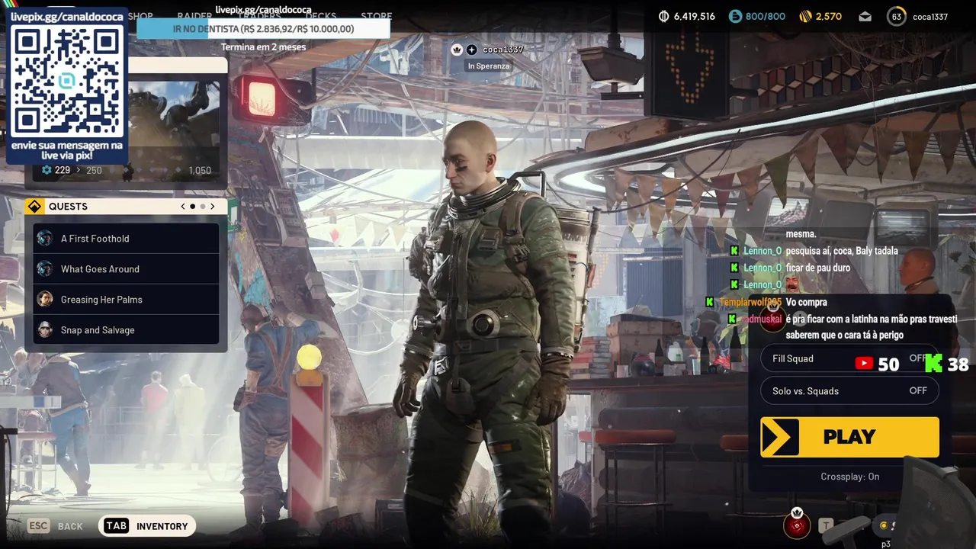This screenshot has width=976, height=549.
Task: Click the party leader crown icon above character
Action: [x=457, y=50]
